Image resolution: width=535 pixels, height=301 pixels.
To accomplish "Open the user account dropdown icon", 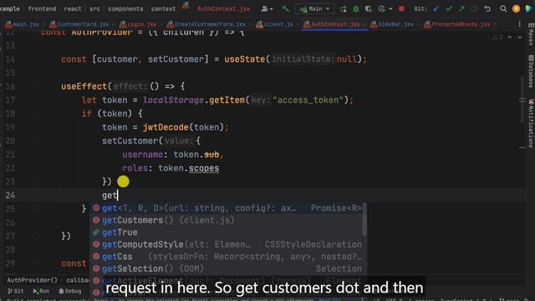I will point(267,9).
